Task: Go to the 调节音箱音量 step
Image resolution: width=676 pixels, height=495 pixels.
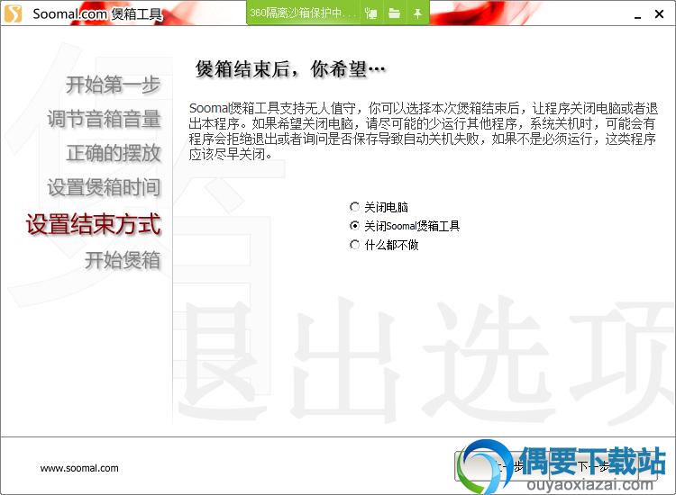Action: pyautogui.click(x=104, y=119)
